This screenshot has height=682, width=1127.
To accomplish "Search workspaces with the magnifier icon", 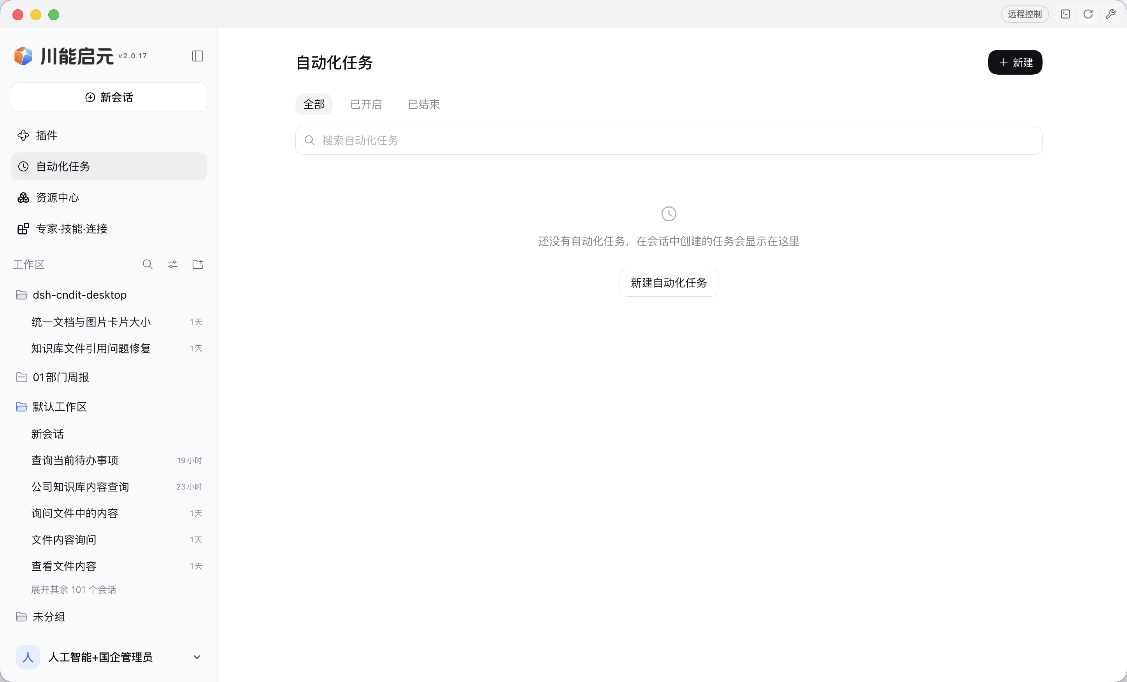I will pyautogui.click(x=148, y=264).
